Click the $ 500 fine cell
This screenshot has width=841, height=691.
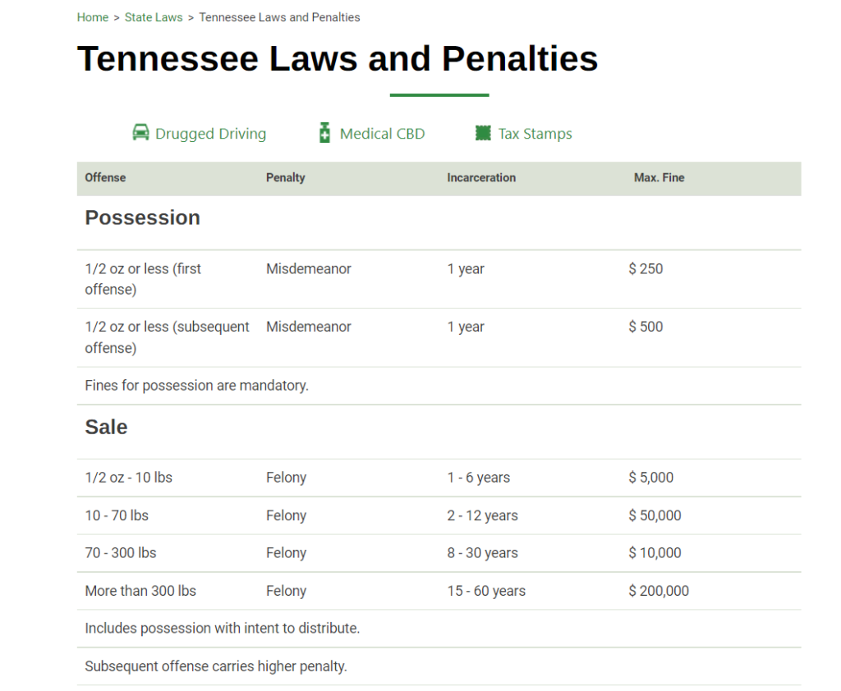646,327
